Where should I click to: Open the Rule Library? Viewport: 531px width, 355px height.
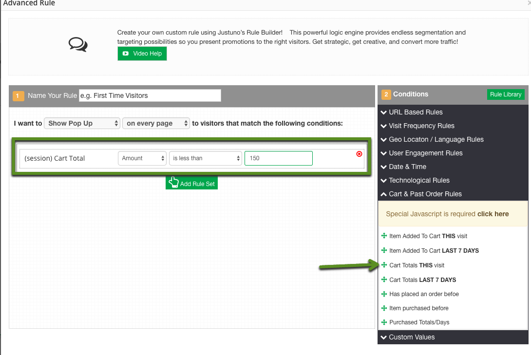click(506, 94)
